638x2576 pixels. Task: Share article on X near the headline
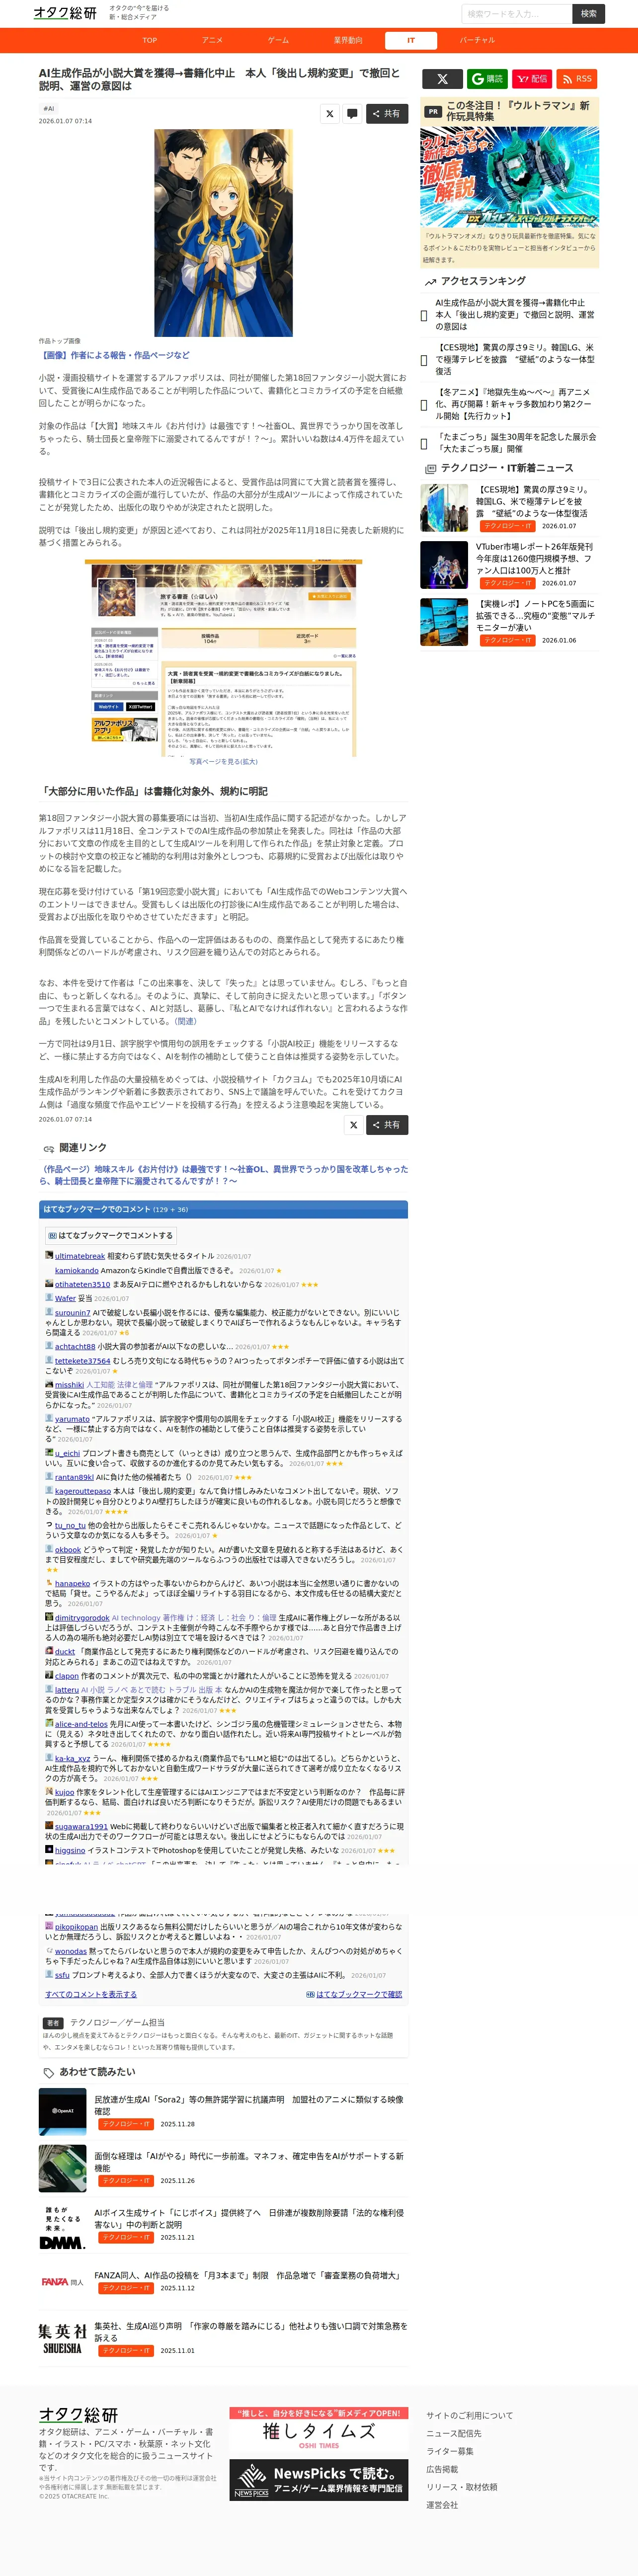pyautogui.click(x=330, y=114)
